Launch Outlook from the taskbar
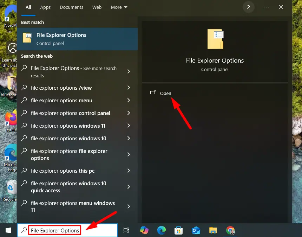The image size is (302, 237). [x=196, y=230]
